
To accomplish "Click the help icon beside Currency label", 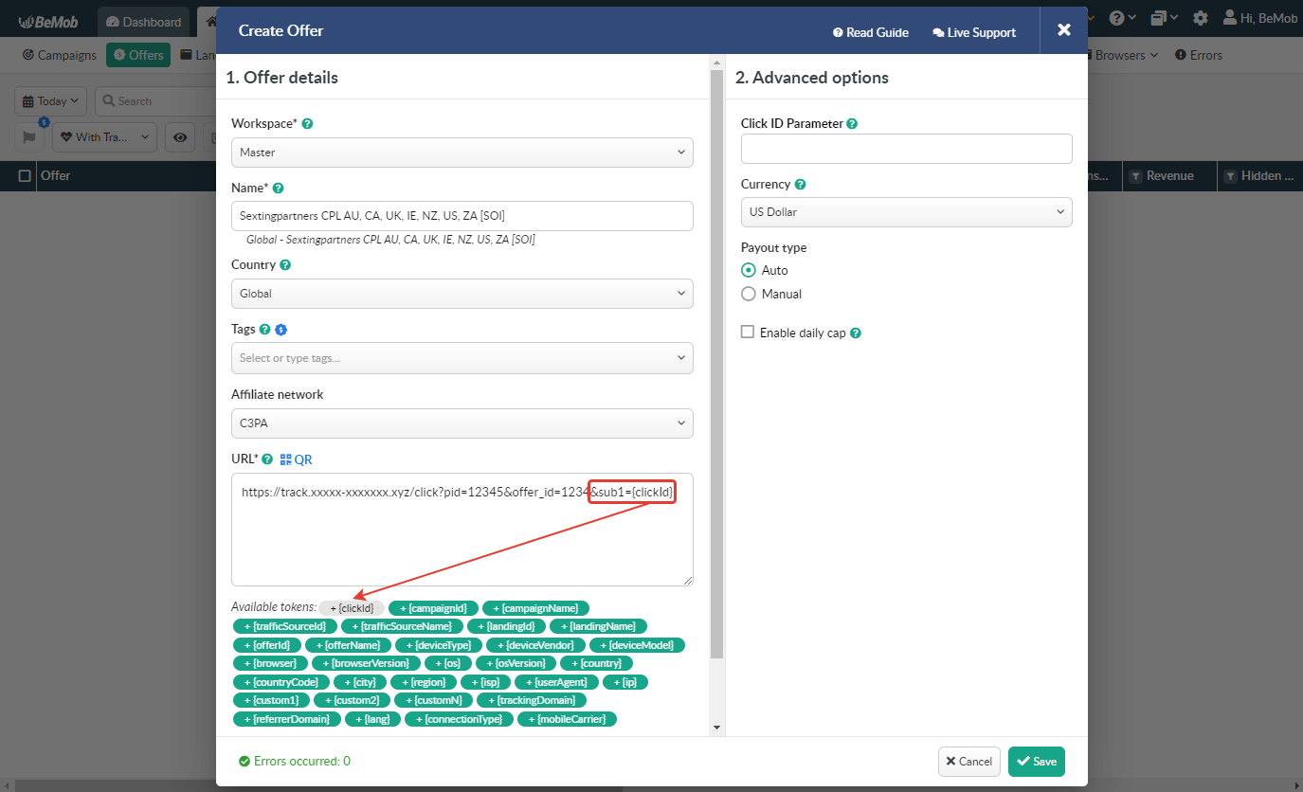I will 801,185.
